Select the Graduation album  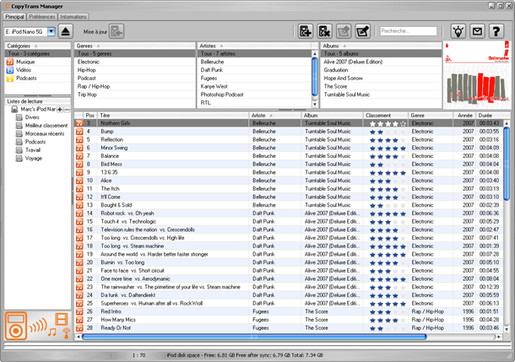pos(381,70)
